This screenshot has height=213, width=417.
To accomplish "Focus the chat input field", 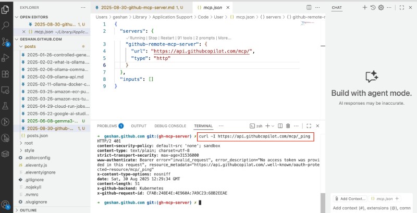I will (x=372, y=208).
